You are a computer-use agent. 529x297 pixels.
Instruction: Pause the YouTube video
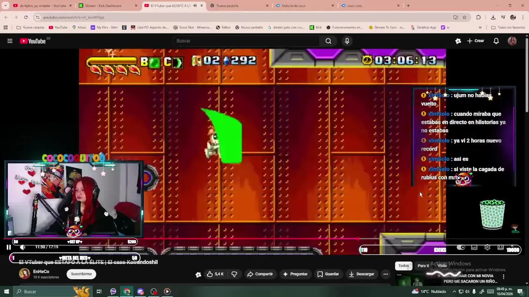click(8, 247)
